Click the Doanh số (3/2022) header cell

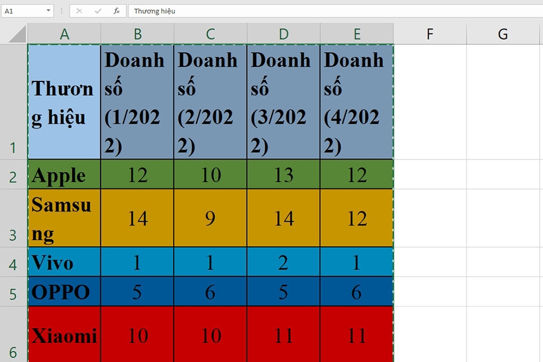point(283,102)
